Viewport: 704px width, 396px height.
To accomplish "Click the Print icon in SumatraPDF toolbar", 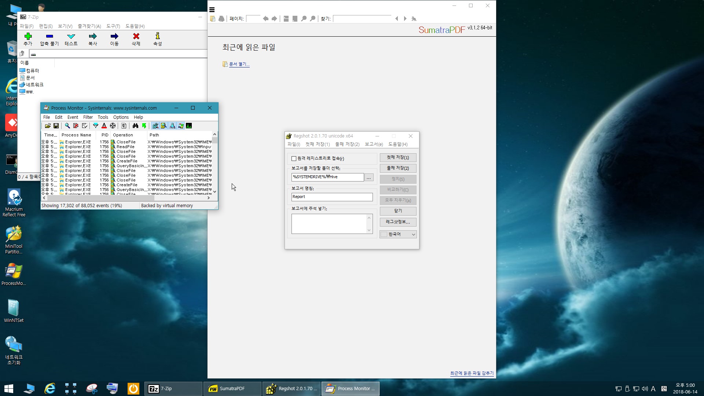I will coord(221,19).
